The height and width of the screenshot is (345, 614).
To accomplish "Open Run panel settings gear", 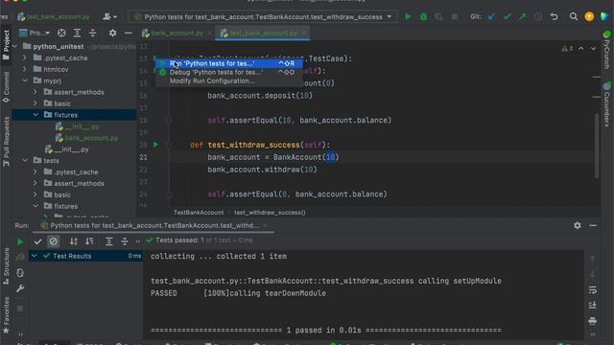I will click(578, 225).
